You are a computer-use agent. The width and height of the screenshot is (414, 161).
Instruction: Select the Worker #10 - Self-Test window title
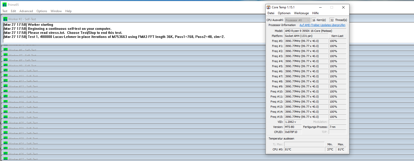(23, 71)
